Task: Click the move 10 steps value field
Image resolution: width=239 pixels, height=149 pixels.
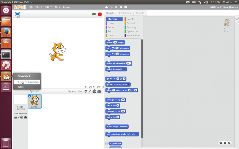Action: 115,42
